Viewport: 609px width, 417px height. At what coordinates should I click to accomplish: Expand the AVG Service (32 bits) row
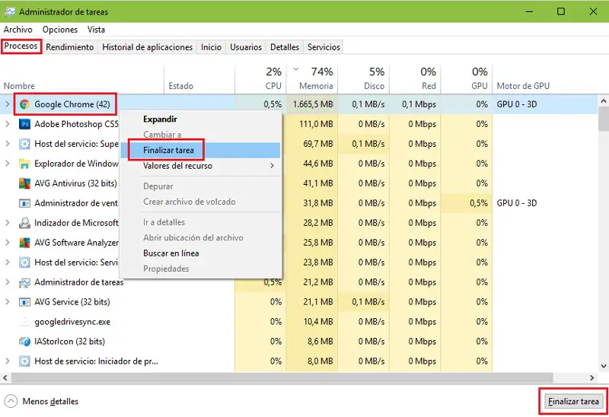(7, 302)
